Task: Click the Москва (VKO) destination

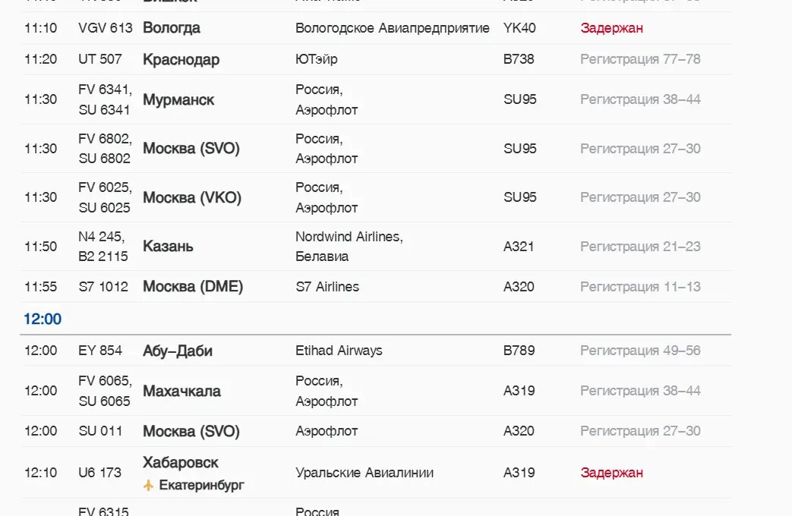Action: (x=192, y=197)
